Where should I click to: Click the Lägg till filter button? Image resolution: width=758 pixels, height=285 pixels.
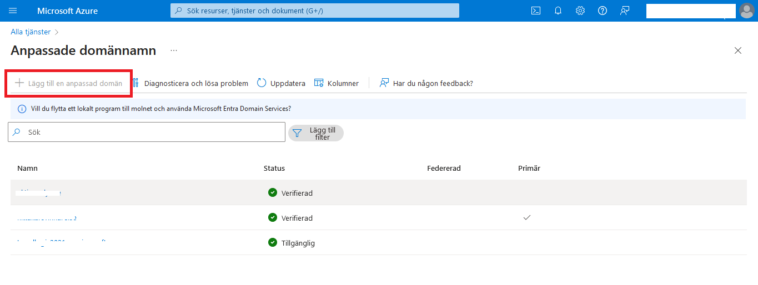point(316,133)
